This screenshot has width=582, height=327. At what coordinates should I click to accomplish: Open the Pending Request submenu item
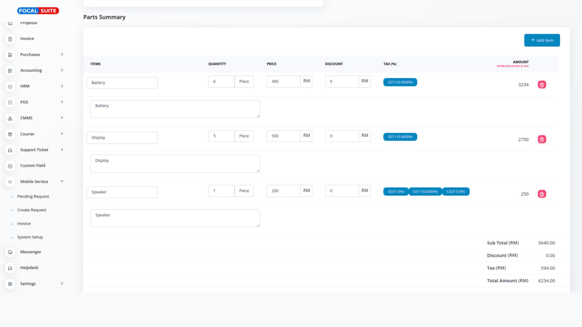(x=33, y=197)
